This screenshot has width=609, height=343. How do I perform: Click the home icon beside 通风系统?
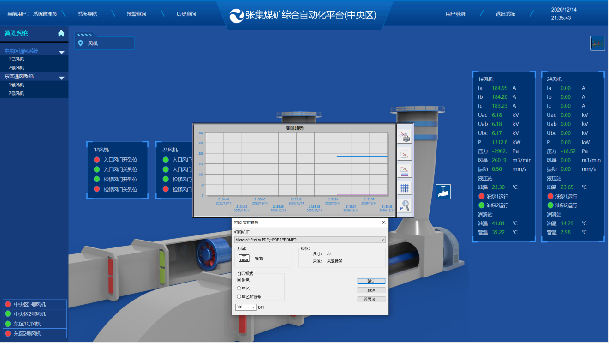pos(61,33)
